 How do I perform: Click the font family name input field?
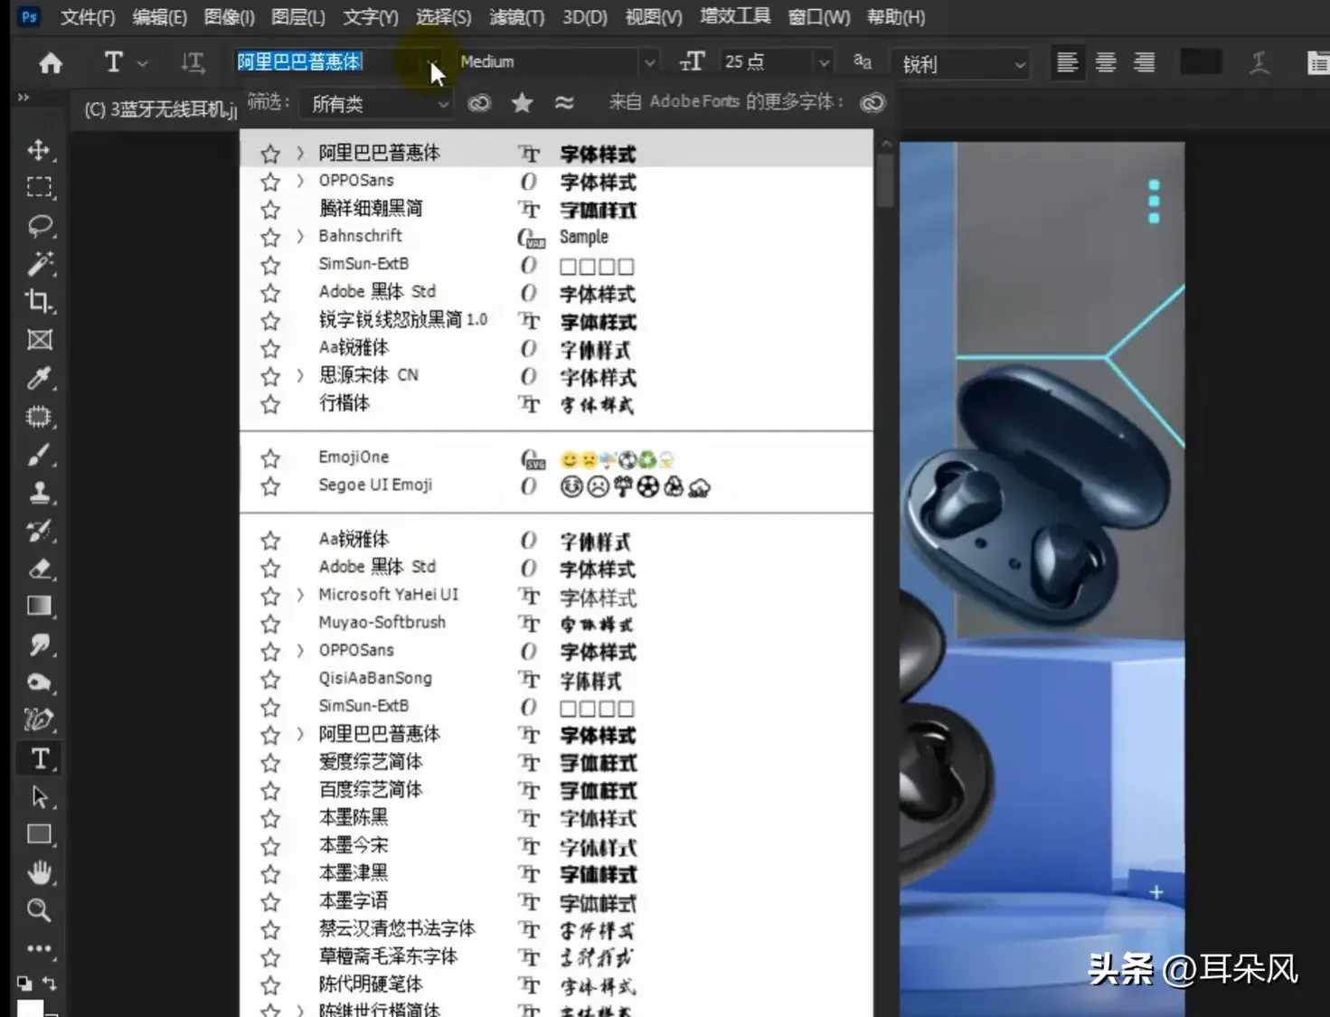(x=329, y=61)
